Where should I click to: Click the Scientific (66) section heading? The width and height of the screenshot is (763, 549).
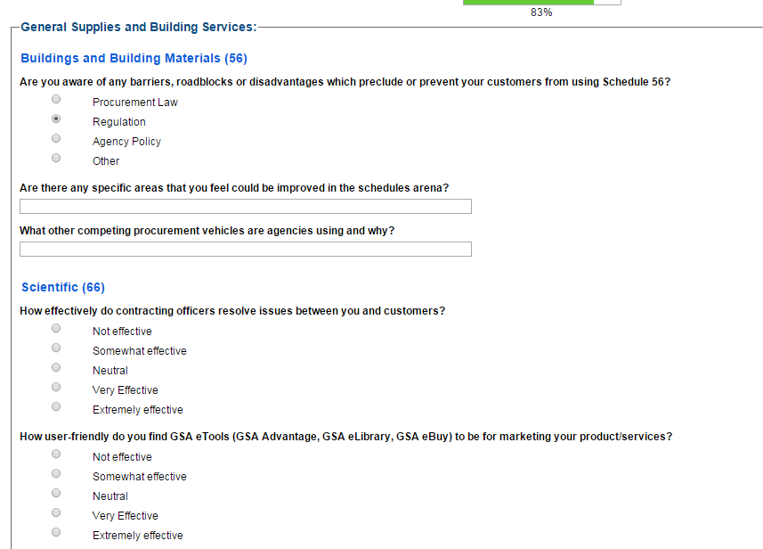click(63, 287)
